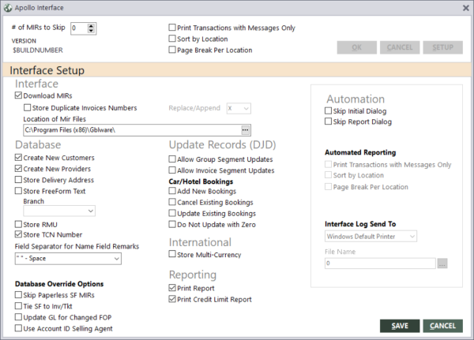Click the Automated Reporting label
The width and height of the screenshot is (474, 340).
tap(360, 152)
